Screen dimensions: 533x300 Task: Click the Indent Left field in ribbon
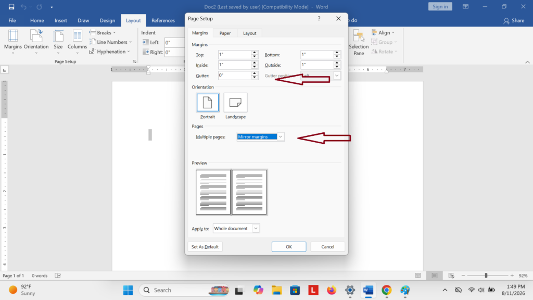tap(174, 43)
